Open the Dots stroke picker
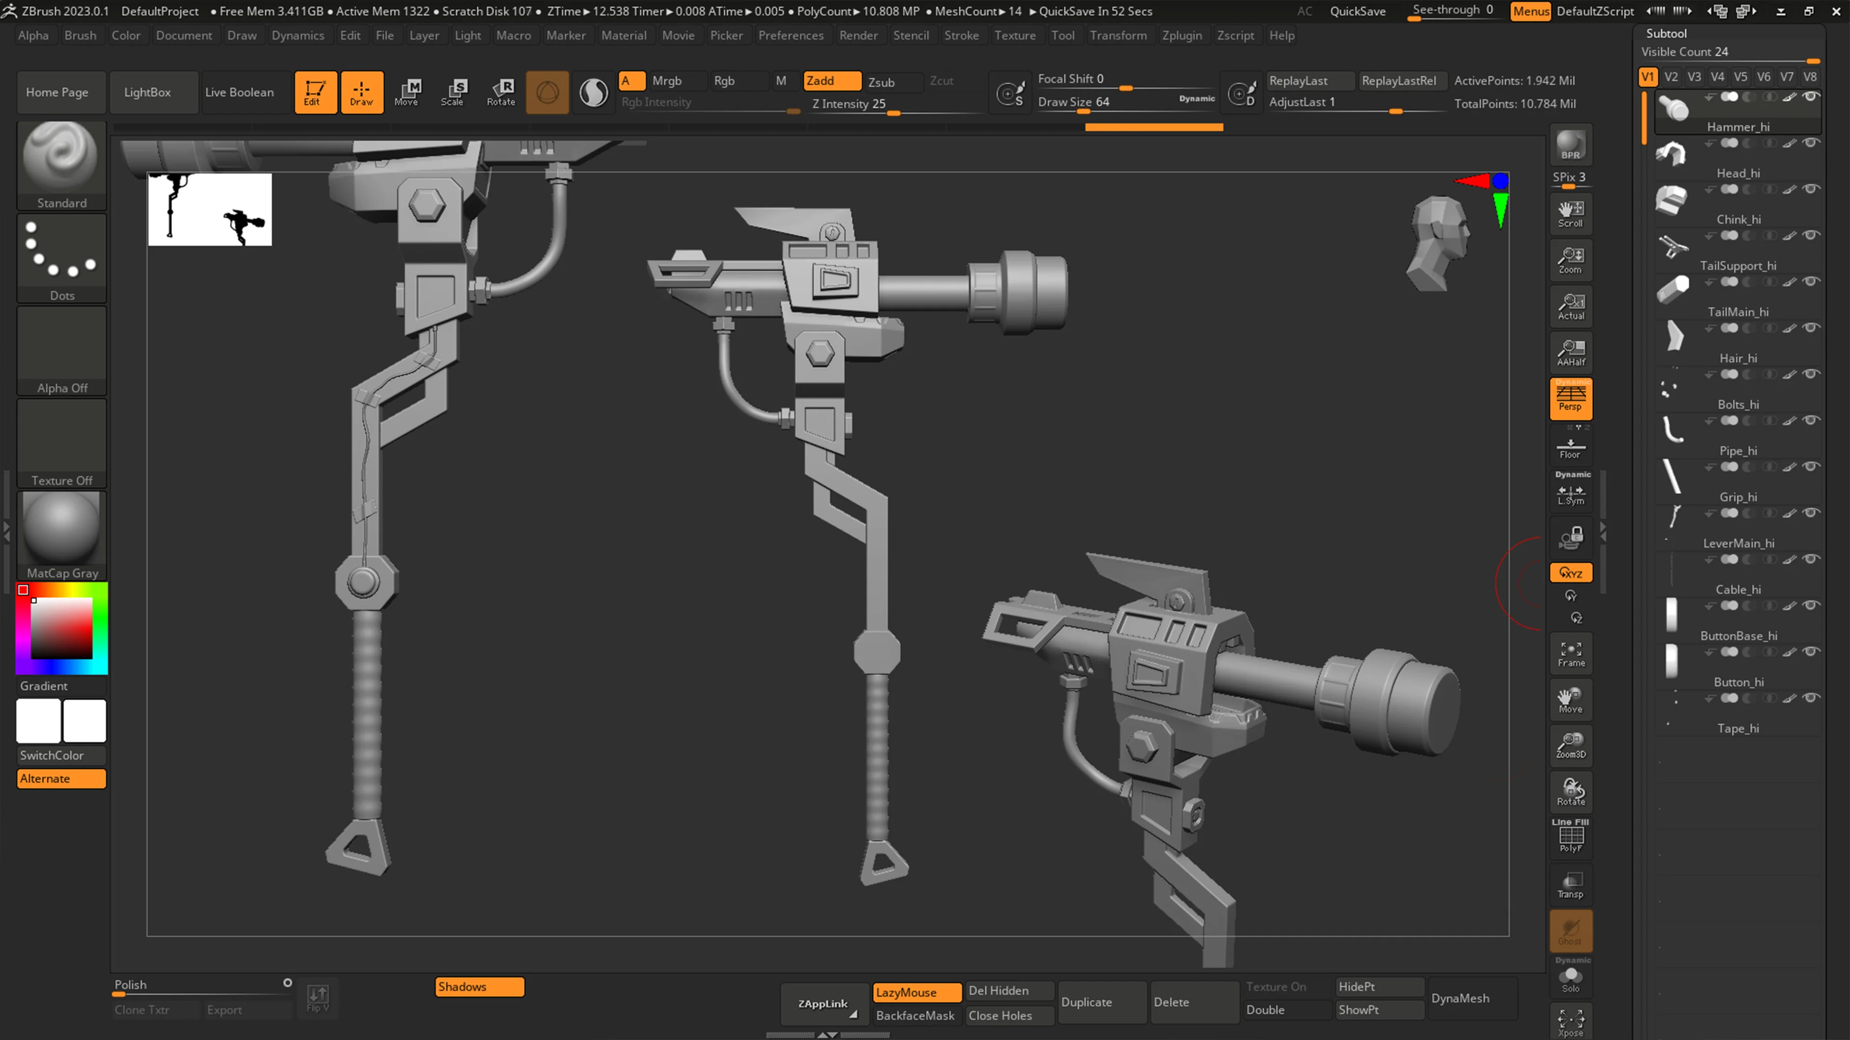The width and height of the screenshot is (1850, 1040). click(62, 258)
